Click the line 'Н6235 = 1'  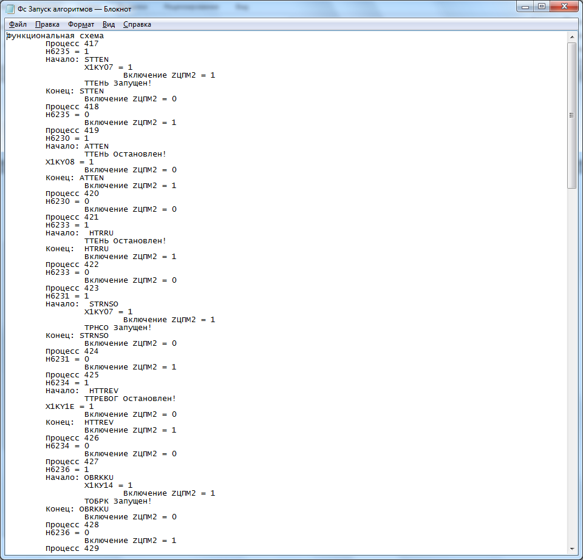click(x=67, y=52)
